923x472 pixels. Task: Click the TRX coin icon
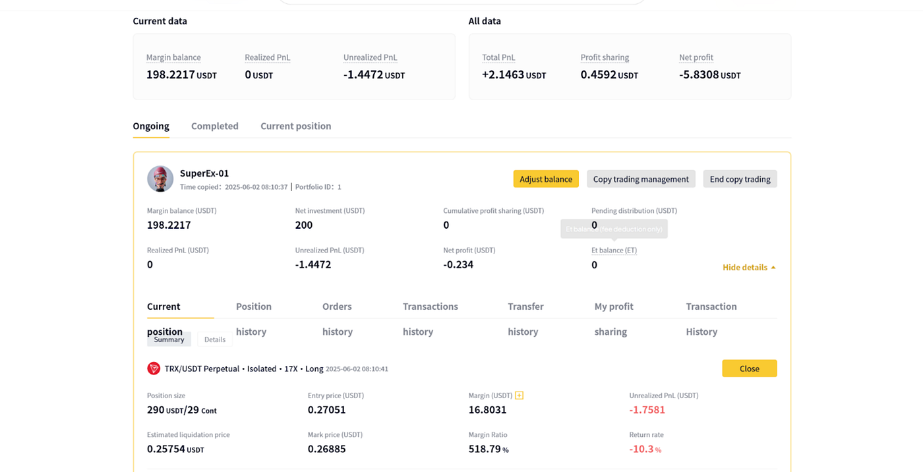[154, 369]
